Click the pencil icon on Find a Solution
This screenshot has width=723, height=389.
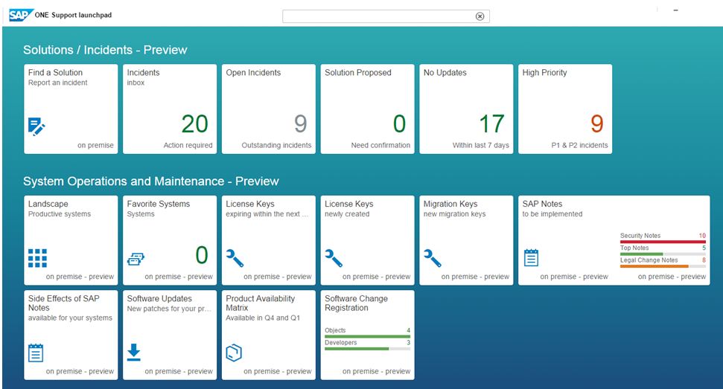[x=37, y=126]
